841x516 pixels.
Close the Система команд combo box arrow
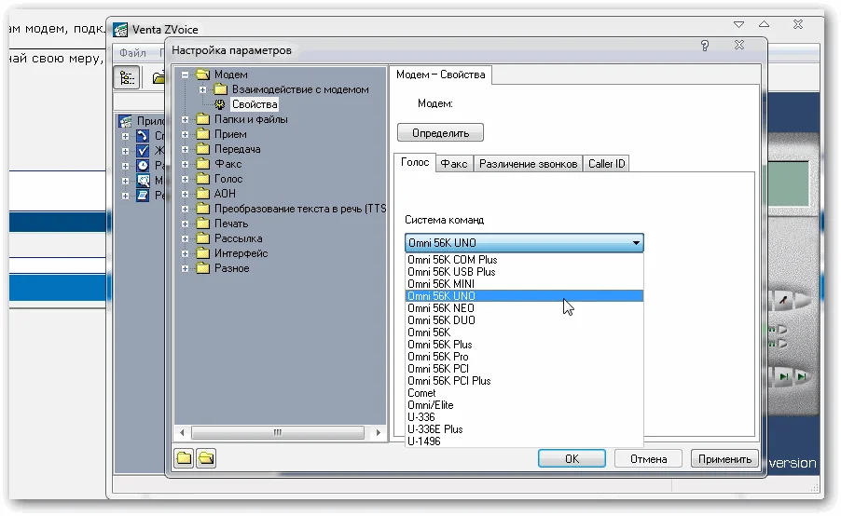point(636,243)
